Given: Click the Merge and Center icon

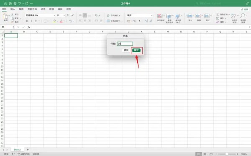Looking at the screenshot, I should (108, 21).
